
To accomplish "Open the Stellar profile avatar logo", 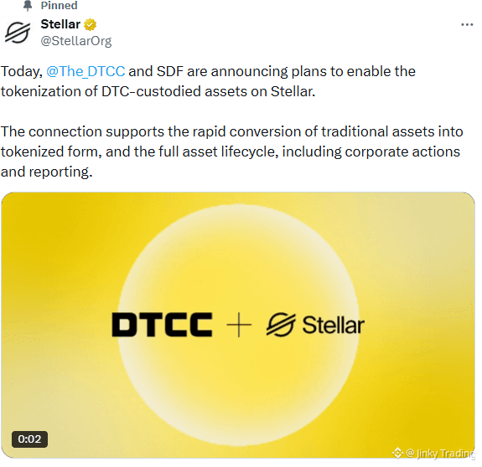I will (18, 33).
